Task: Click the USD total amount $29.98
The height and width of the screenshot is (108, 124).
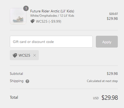Action: coord(110,98)
